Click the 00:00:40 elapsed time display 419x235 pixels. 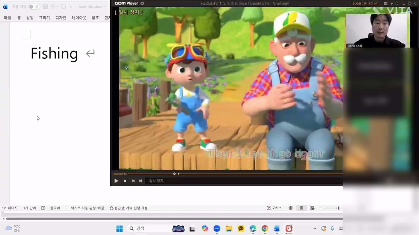[120, 174]
